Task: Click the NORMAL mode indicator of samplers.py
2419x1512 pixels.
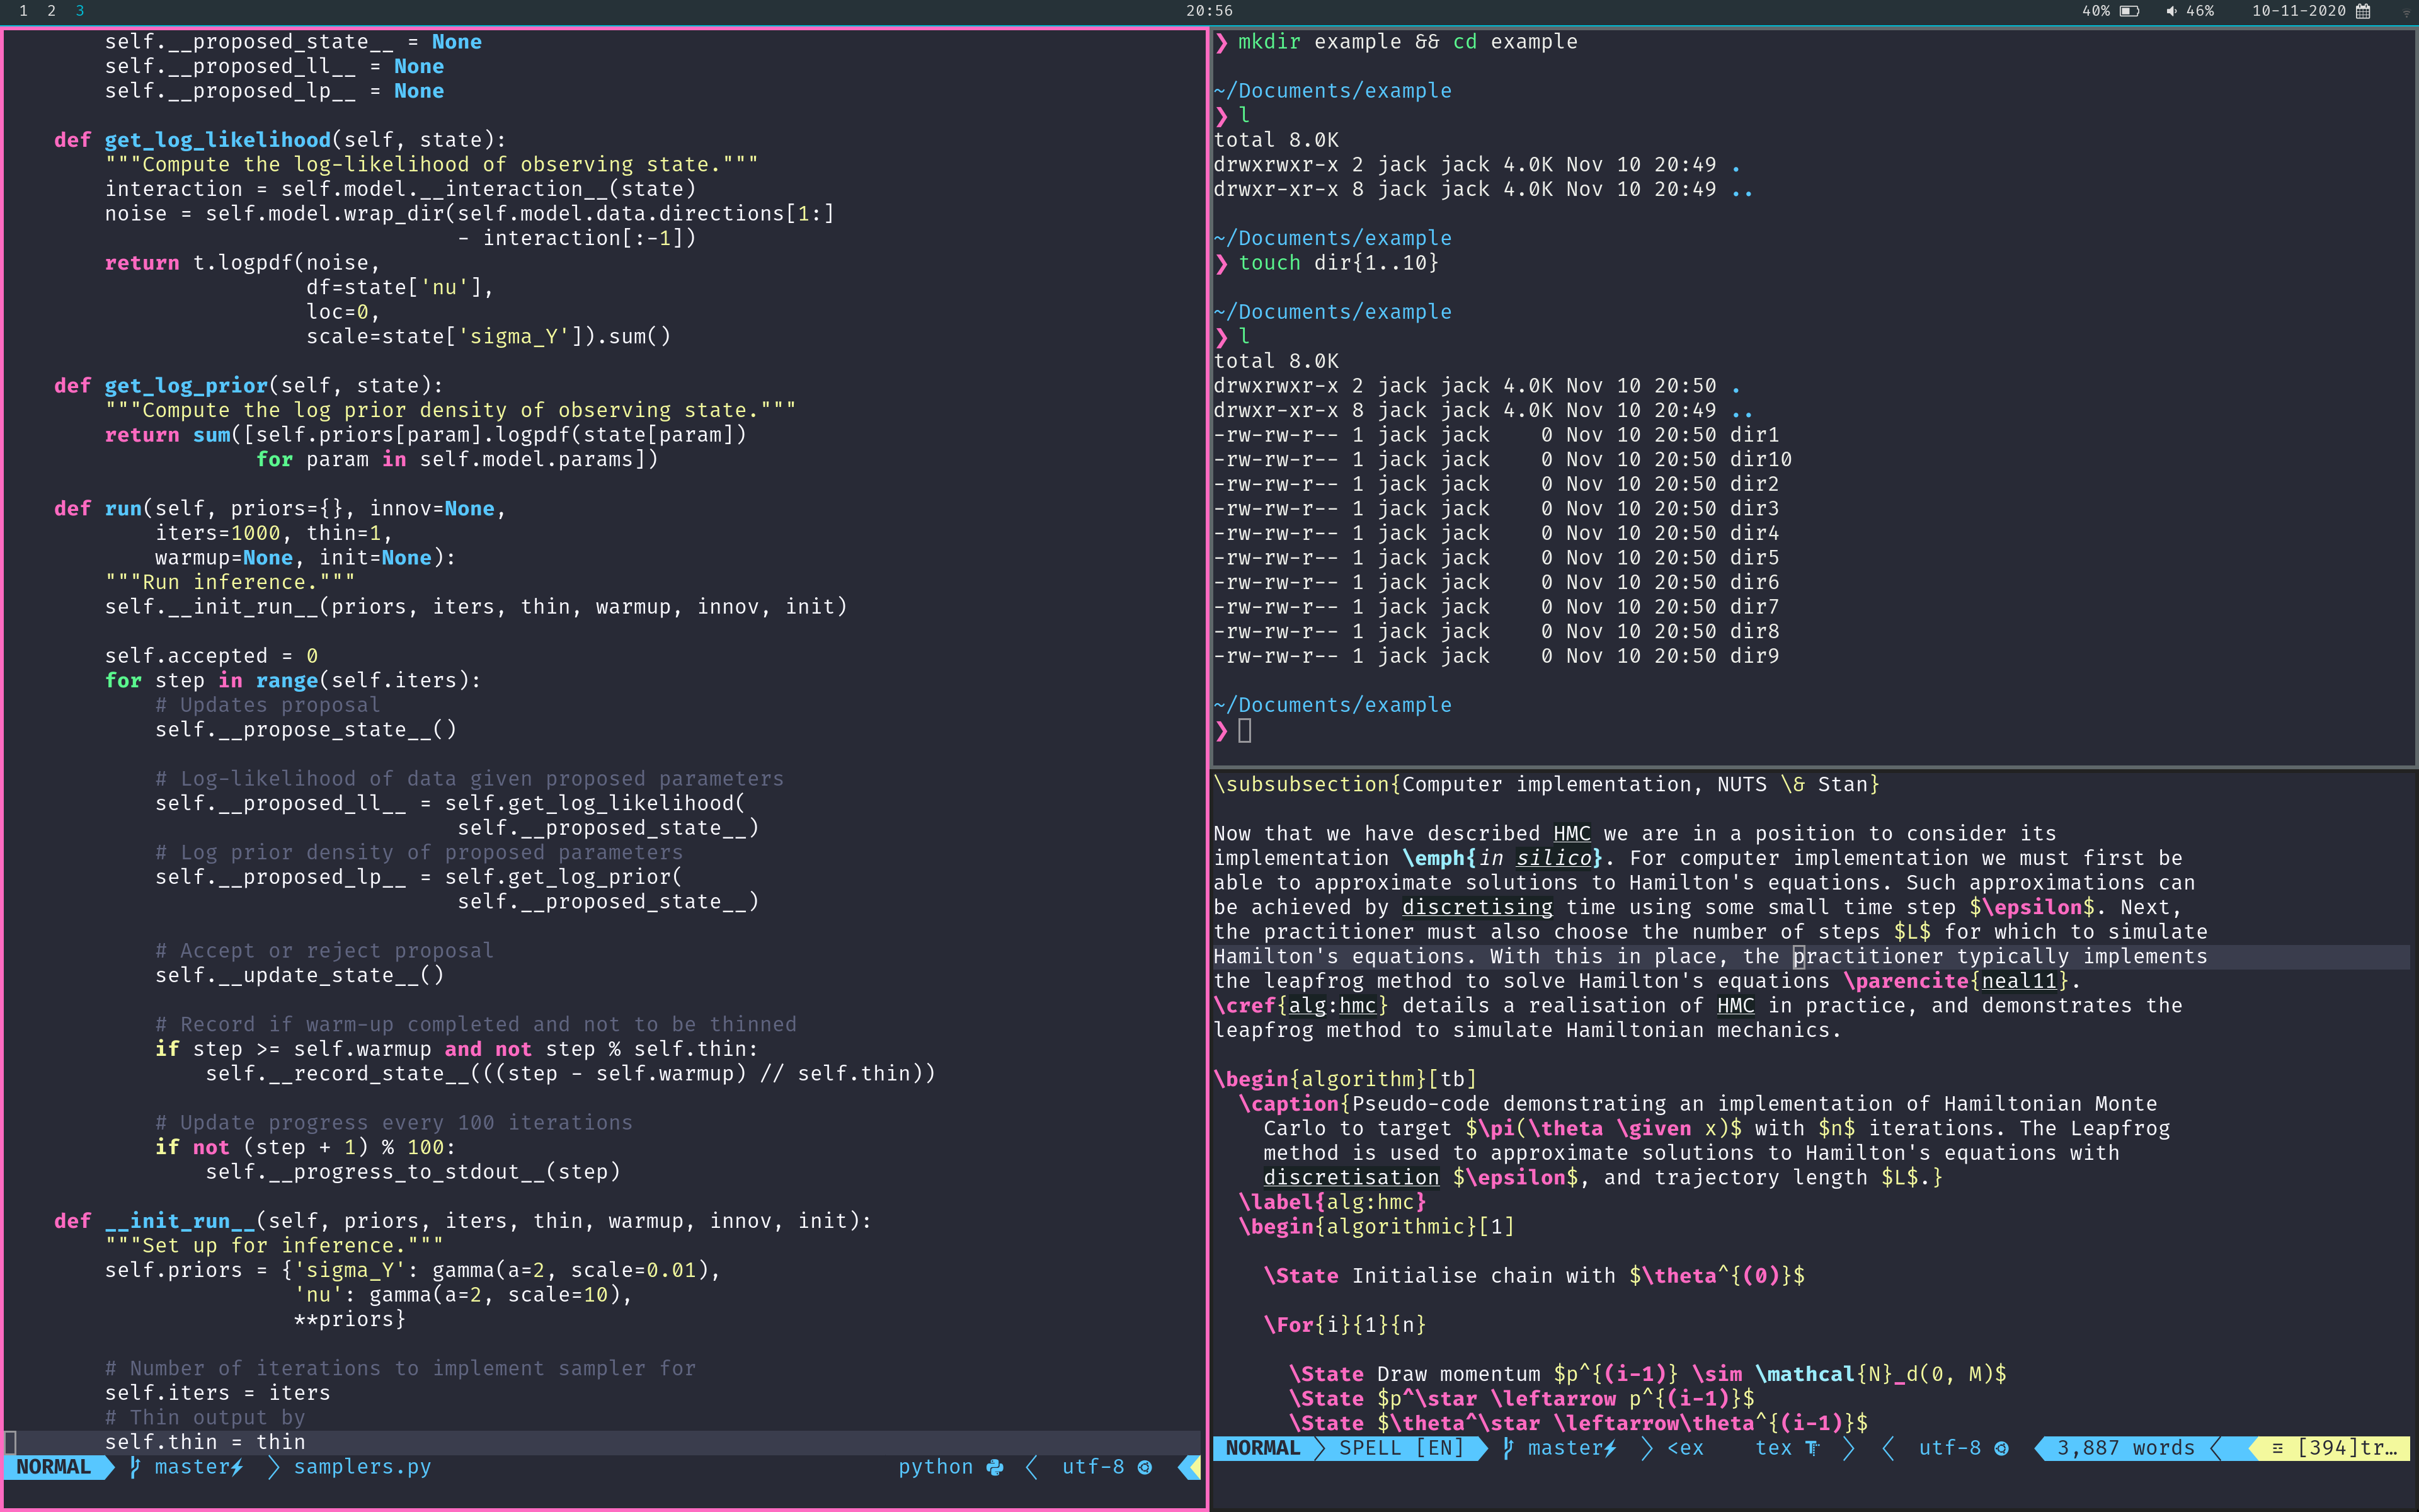Action: (x=53, y=1467)
